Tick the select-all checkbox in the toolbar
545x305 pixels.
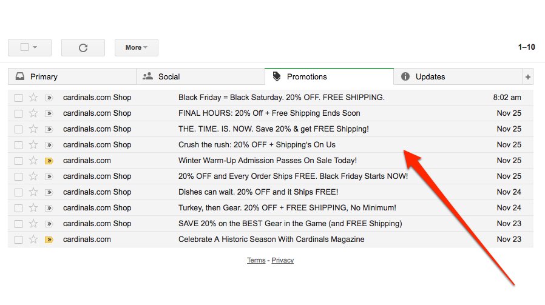click(24, 47)
